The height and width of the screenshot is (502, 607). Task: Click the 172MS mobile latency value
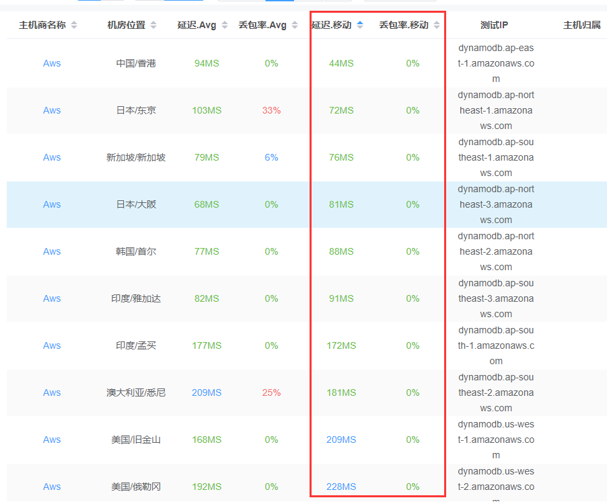[341, 345]
